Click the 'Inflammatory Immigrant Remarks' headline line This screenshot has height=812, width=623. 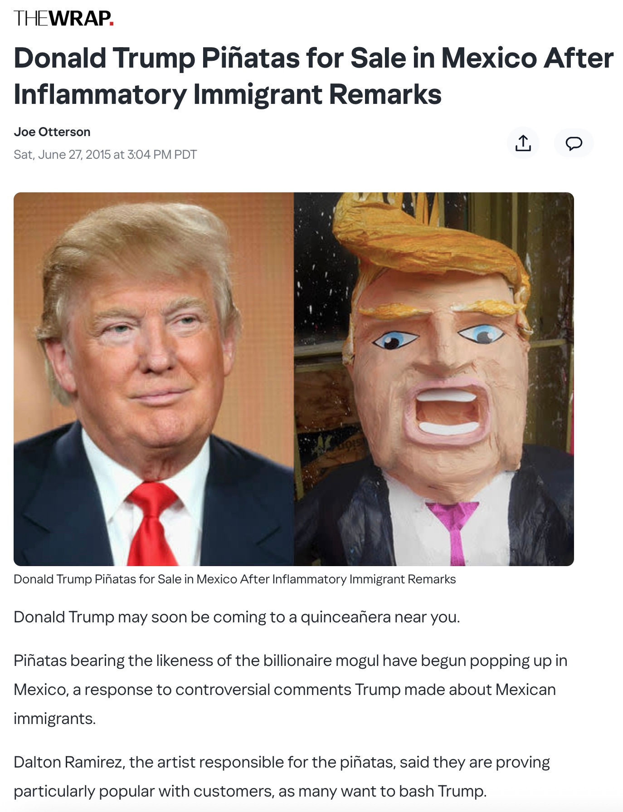tap(228, 94)
